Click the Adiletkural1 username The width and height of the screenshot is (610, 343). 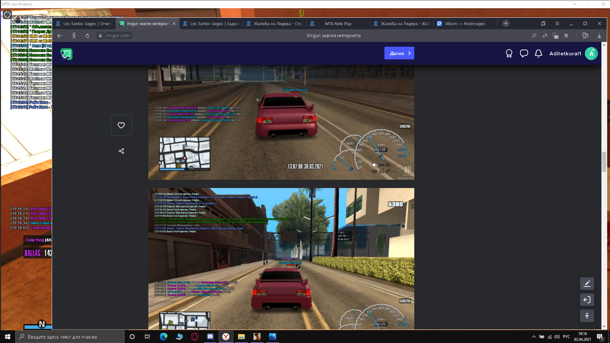pos(565,54)
